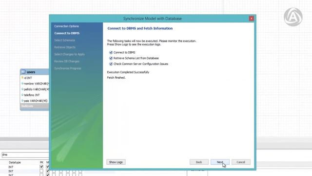The height and width of the screenshot is (176, 312).
Task: Click the Datatype column header
Action: click(15, 162)
